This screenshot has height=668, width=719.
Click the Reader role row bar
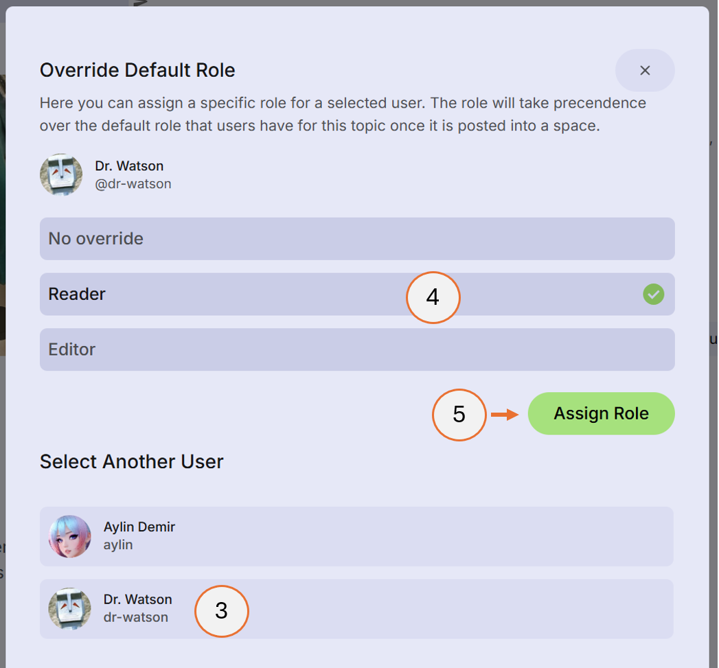click(275, 294)
